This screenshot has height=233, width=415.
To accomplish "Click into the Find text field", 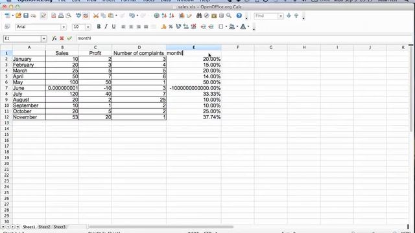I will [x=266, y=16].
